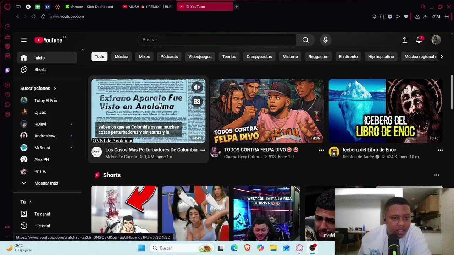The image size is (454, 255).
Task: Open Melvin Te Cuenta channel avatar
Action: [96, 152]
